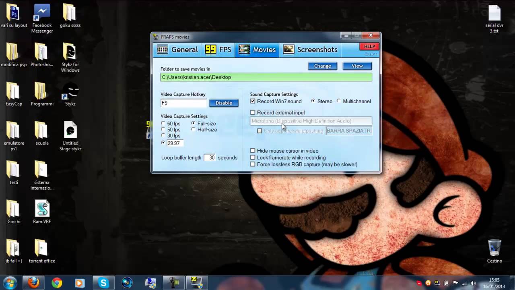Screen dimensions: 515x290
Task: Click Disable video capture hotkey button
Action: point(224,103)
